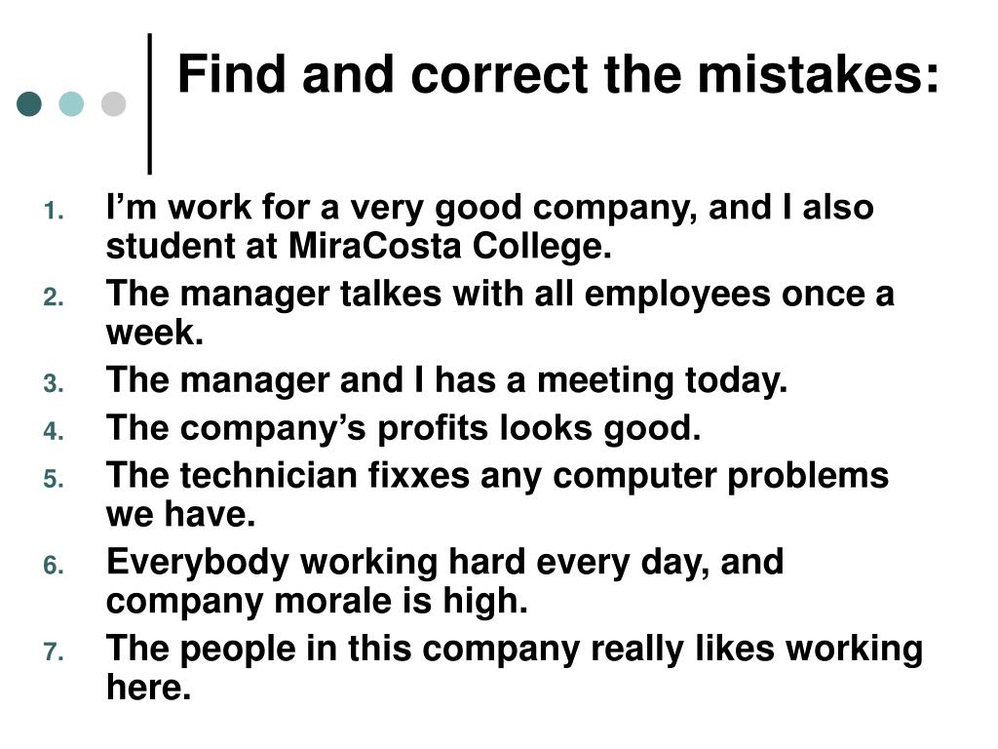The width and height of the screenshot is (998, 749).
Task: Click list number 5
Action: pyautogui.click(x=55, y=479)
